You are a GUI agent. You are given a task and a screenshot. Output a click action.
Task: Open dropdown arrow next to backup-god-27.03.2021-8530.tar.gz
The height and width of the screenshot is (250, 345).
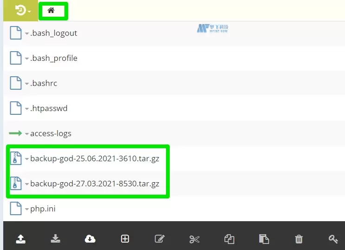pyautogui.click(x=27, y=184)
